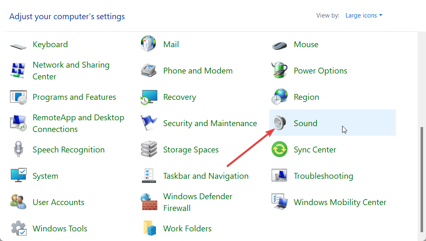
Task: Click the Speech Recognition microphone icon
Action: tap(18, 149)
